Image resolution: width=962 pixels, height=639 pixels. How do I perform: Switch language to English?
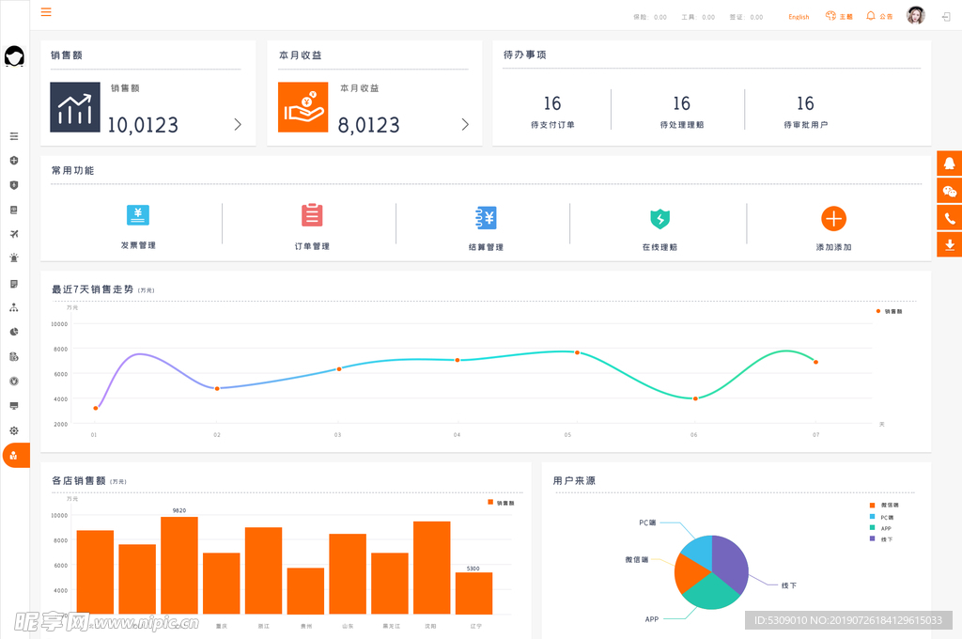pyautogui.click(x=799, y=17)
